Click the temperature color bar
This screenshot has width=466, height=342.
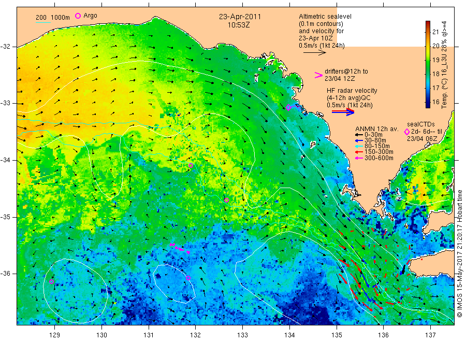click(428, 64)
